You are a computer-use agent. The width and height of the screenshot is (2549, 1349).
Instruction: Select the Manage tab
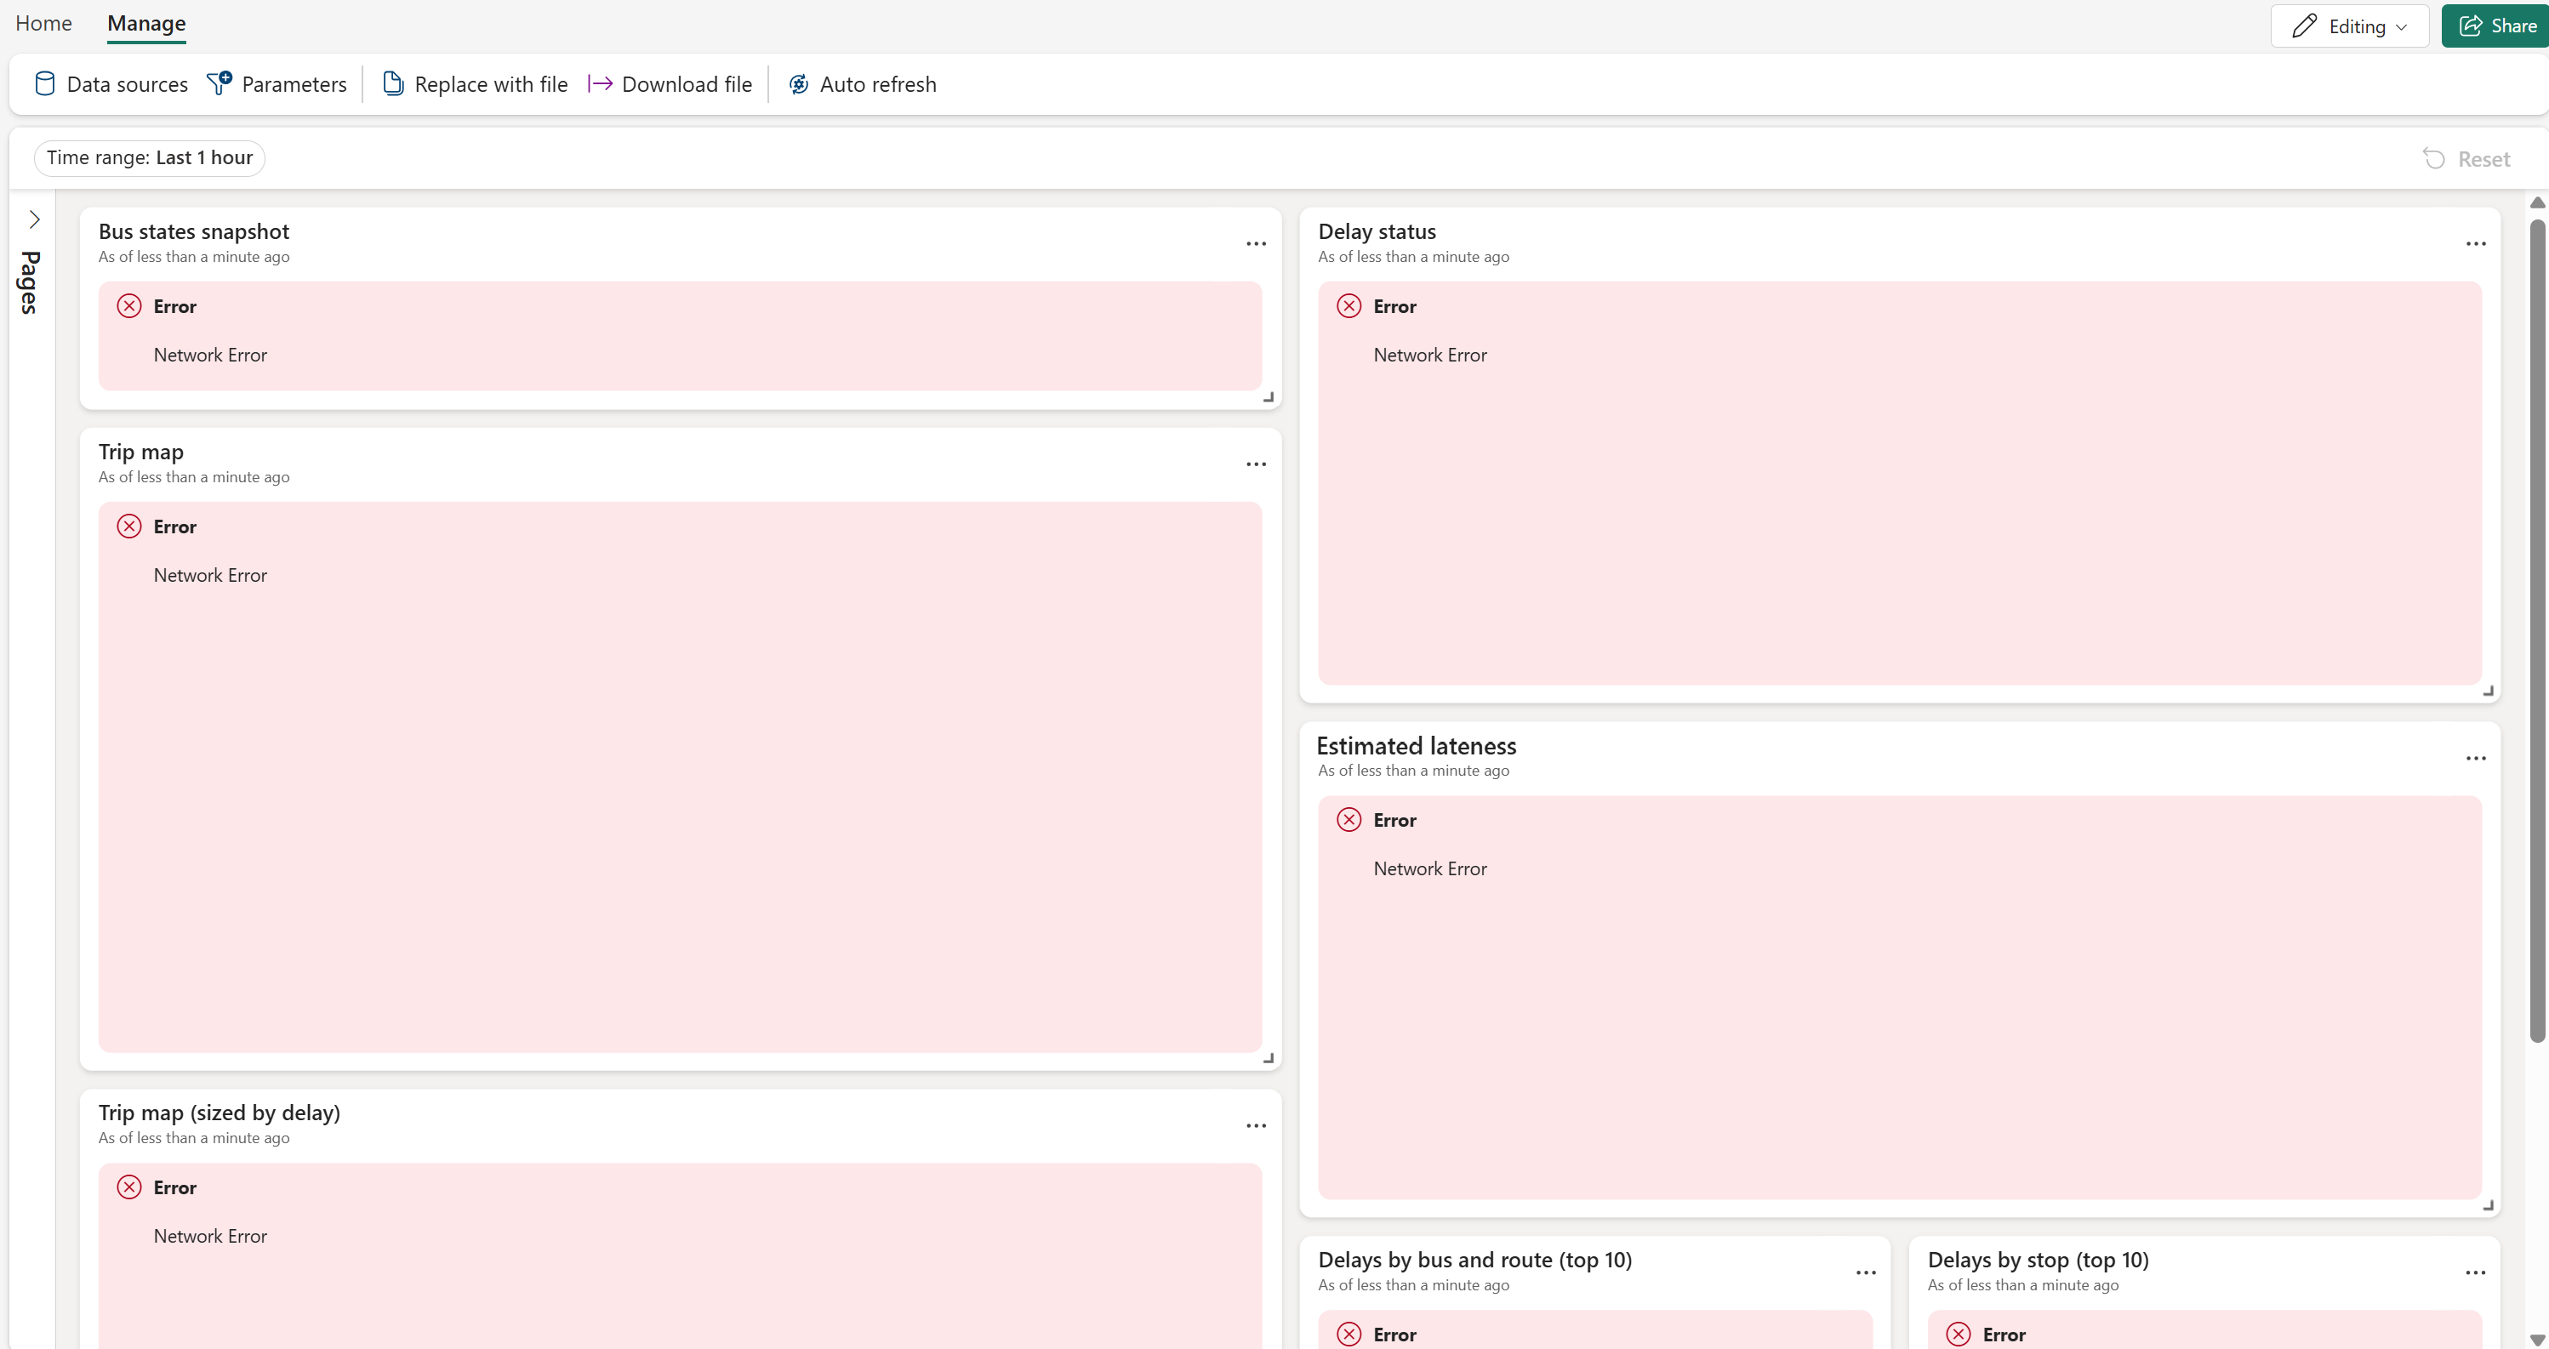(x=145, y=23)
